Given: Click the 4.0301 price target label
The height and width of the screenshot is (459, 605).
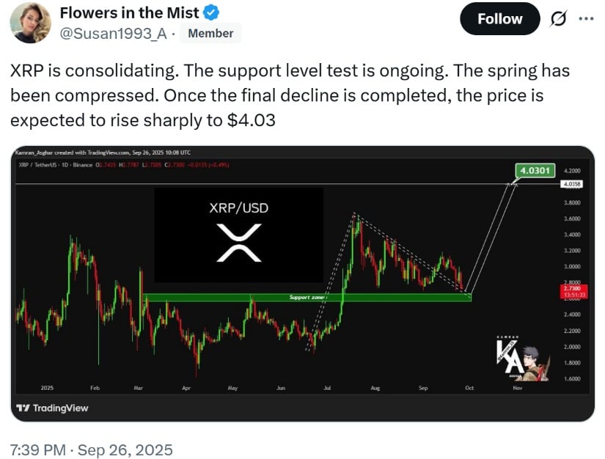Looking at the screenshot, I should [x=537, y=169].
